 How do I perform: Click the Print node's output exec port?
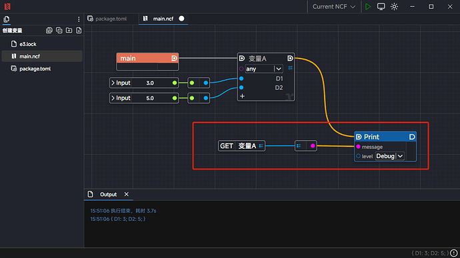pos(412,137)
